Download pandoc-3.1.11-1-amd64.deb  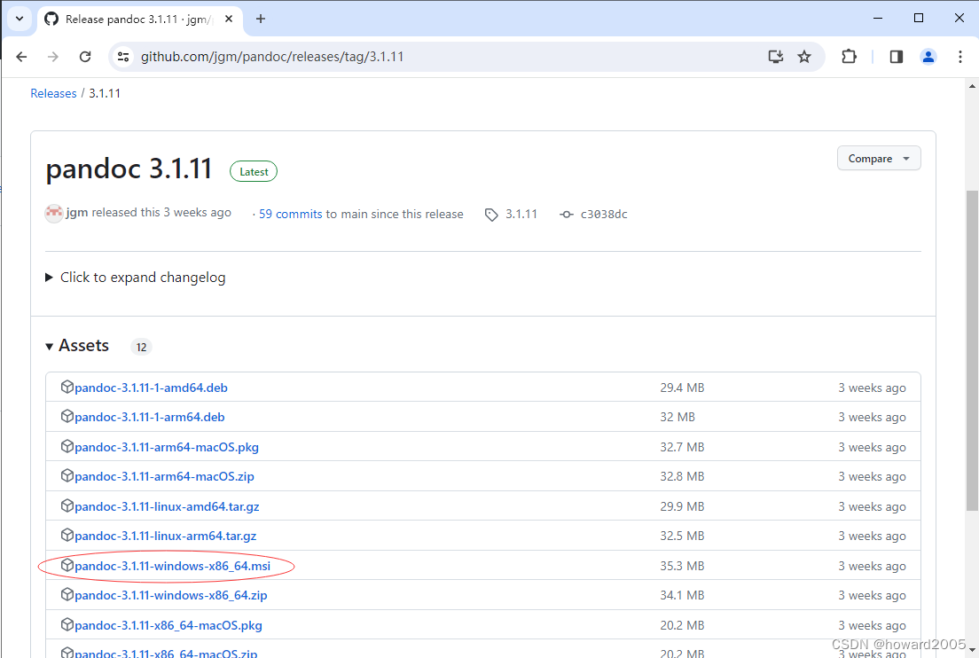click(151, 388)
